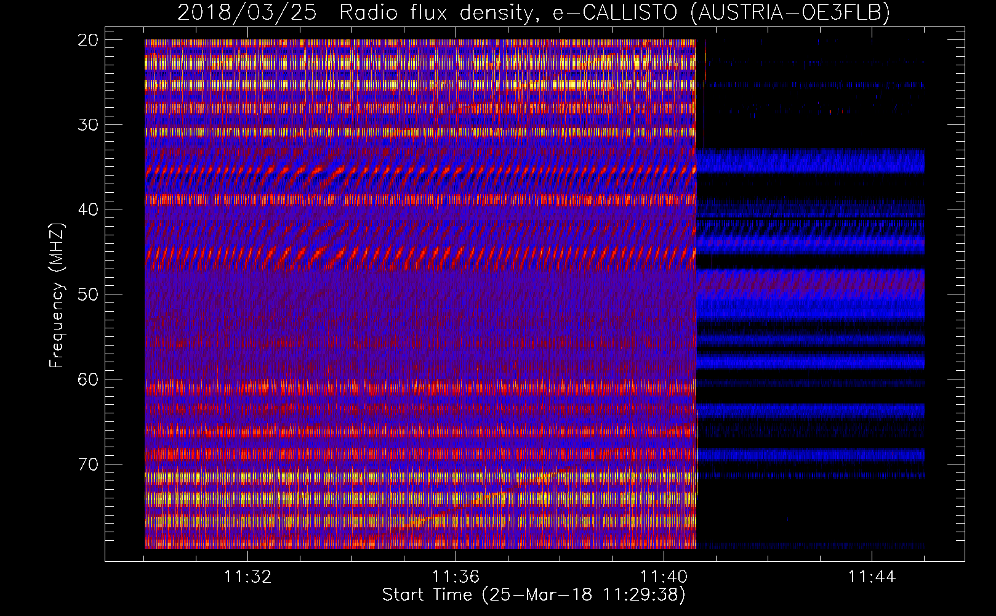Image resolution: width=996 pixels, height=616 pixels.
Task: Click the 30 frequency tick label
Action: [89, 125]
